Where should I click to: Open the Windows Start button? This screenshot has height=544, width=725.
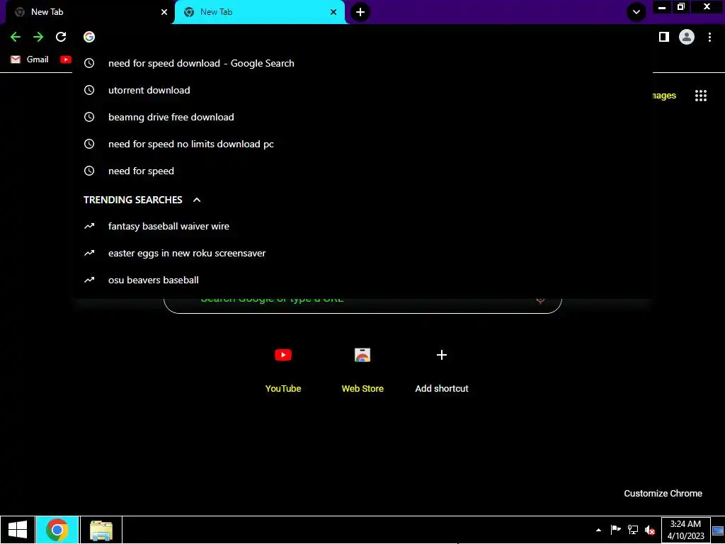[18, 530]
